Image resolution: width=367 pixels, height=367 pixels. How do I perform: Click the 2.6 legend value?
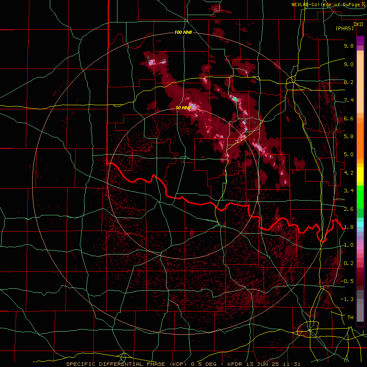pyautogui.click(x=349, y=209)
